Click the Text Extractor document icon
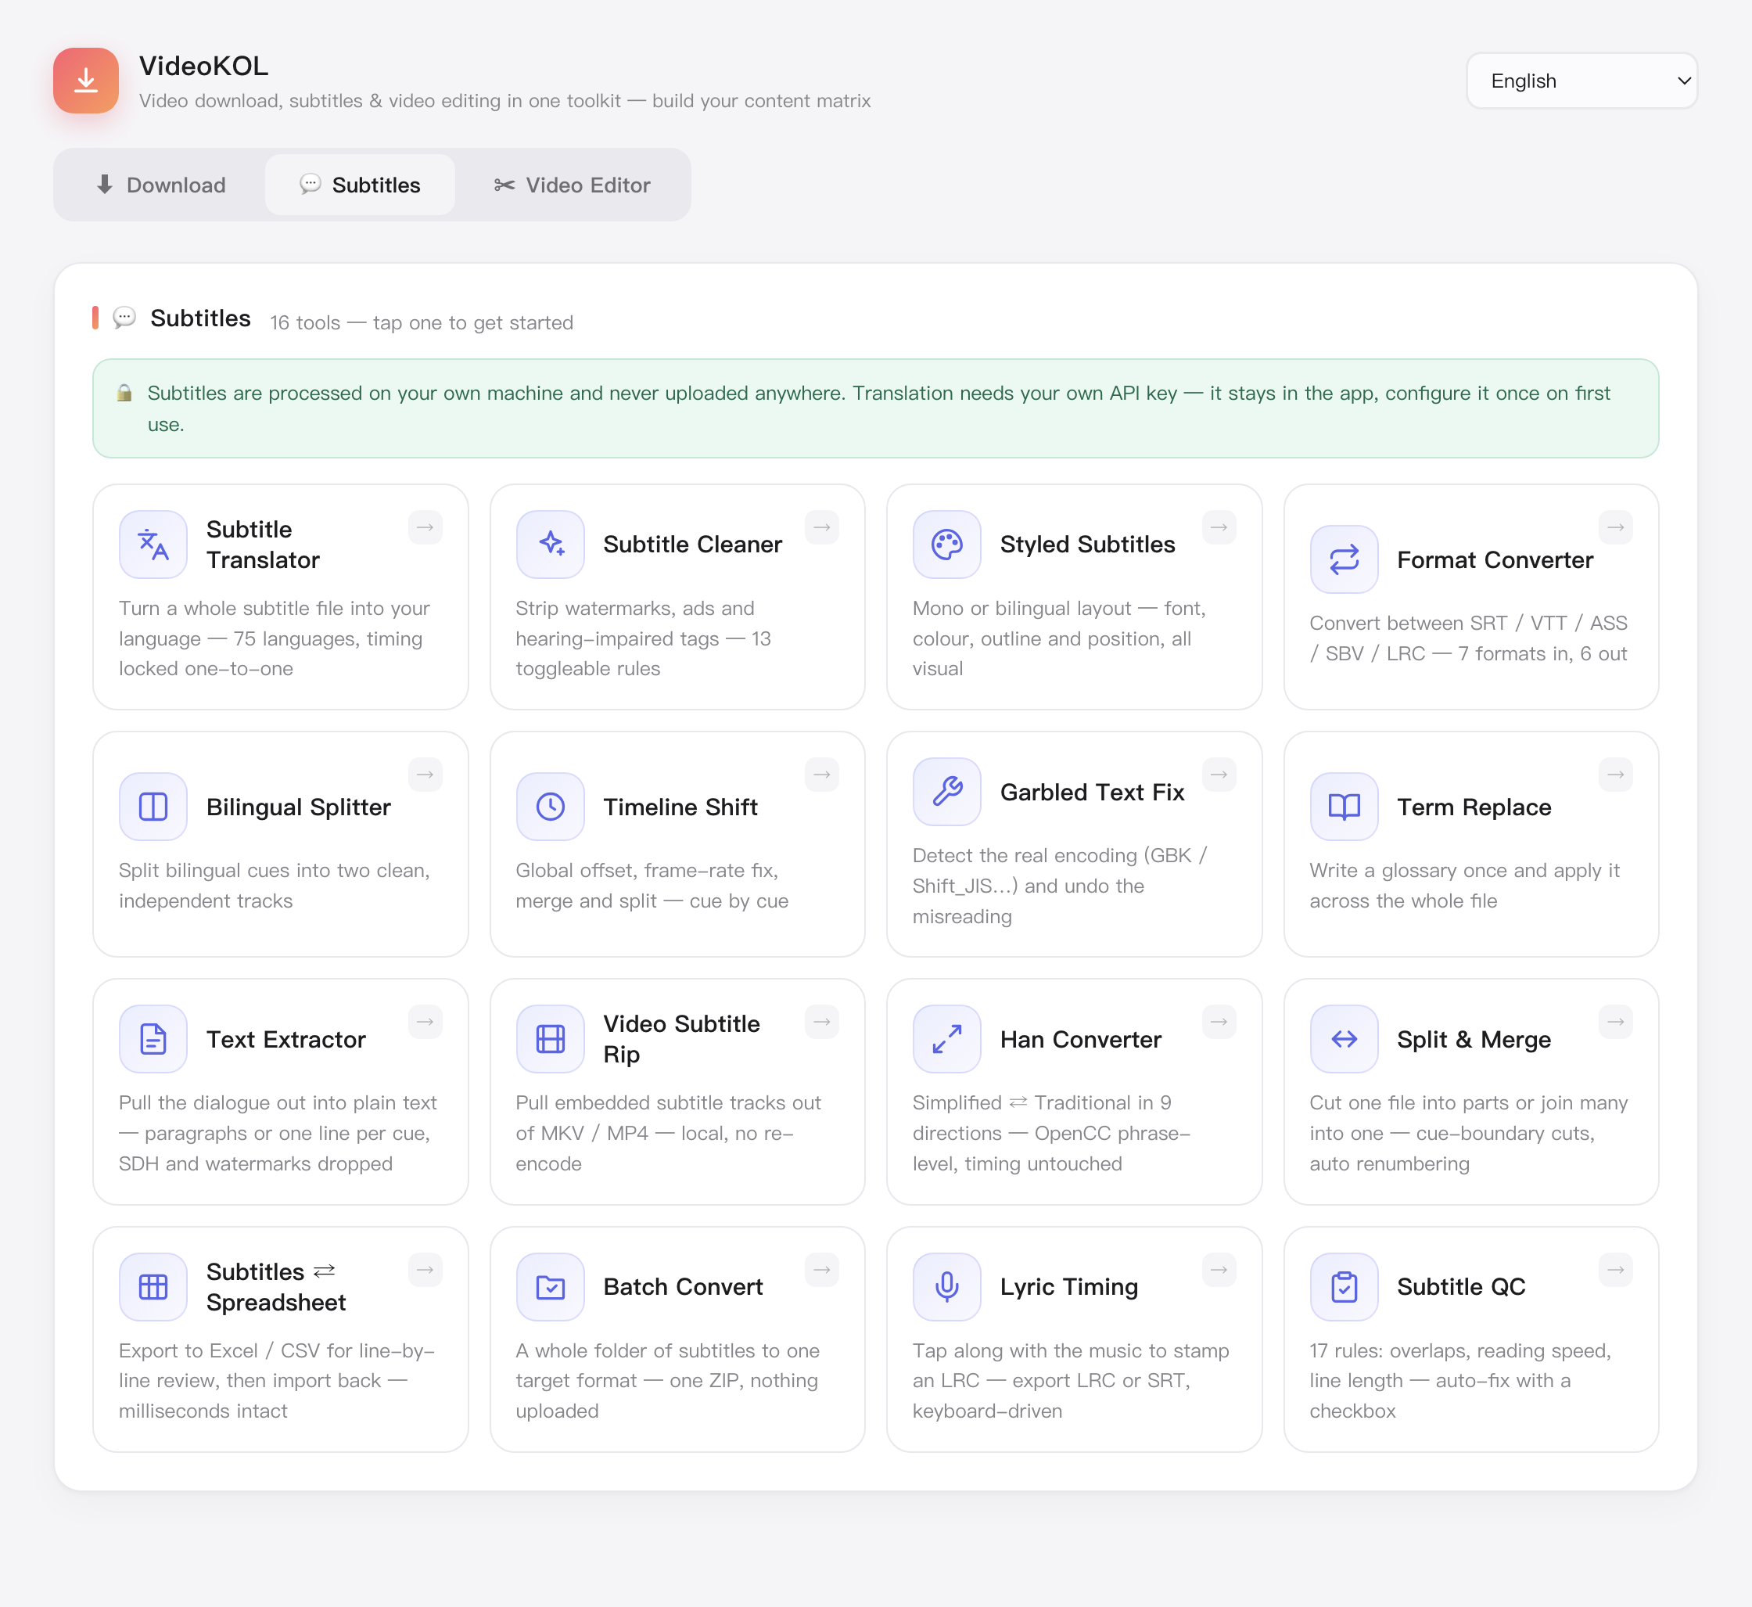This screenshot has height=1607, width=1752. point(153,1039)
